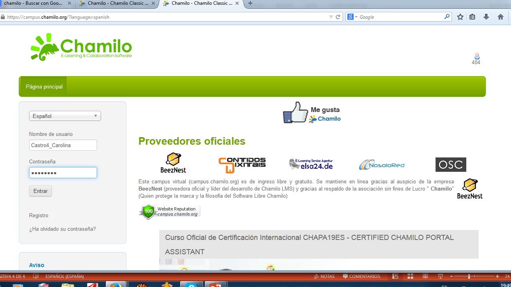
Task: Close the second Chamilo Classic tab
Action: coord(153,3)
